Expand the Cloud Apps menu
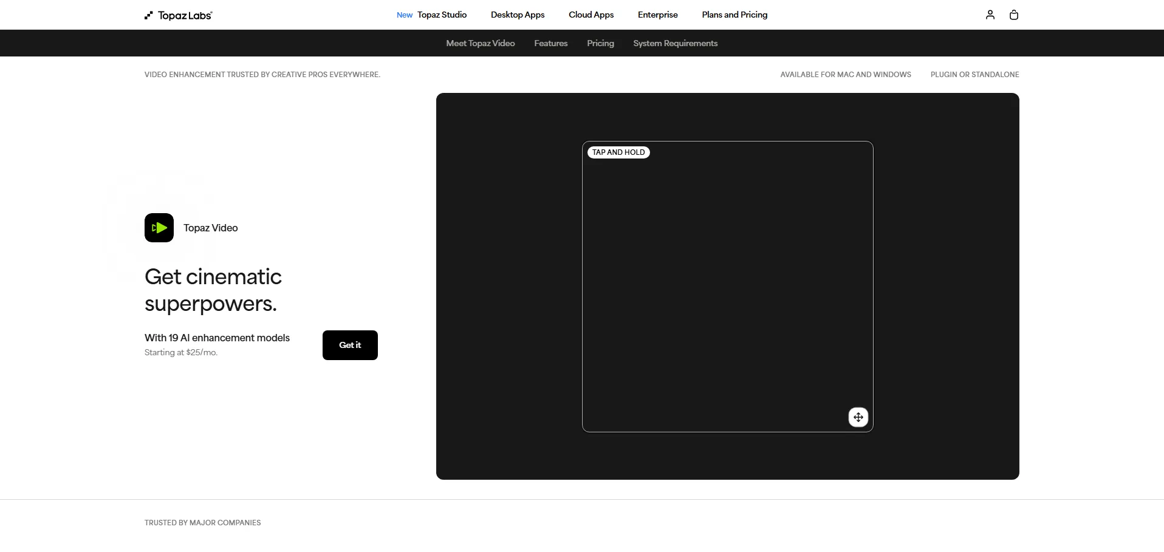 click(591, 15)
